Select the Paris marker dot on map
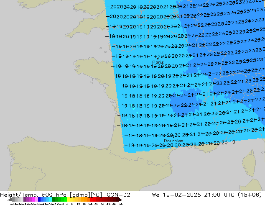Image resolution: width=265 pixels, height=205 pixels. [x=158, y=59]
